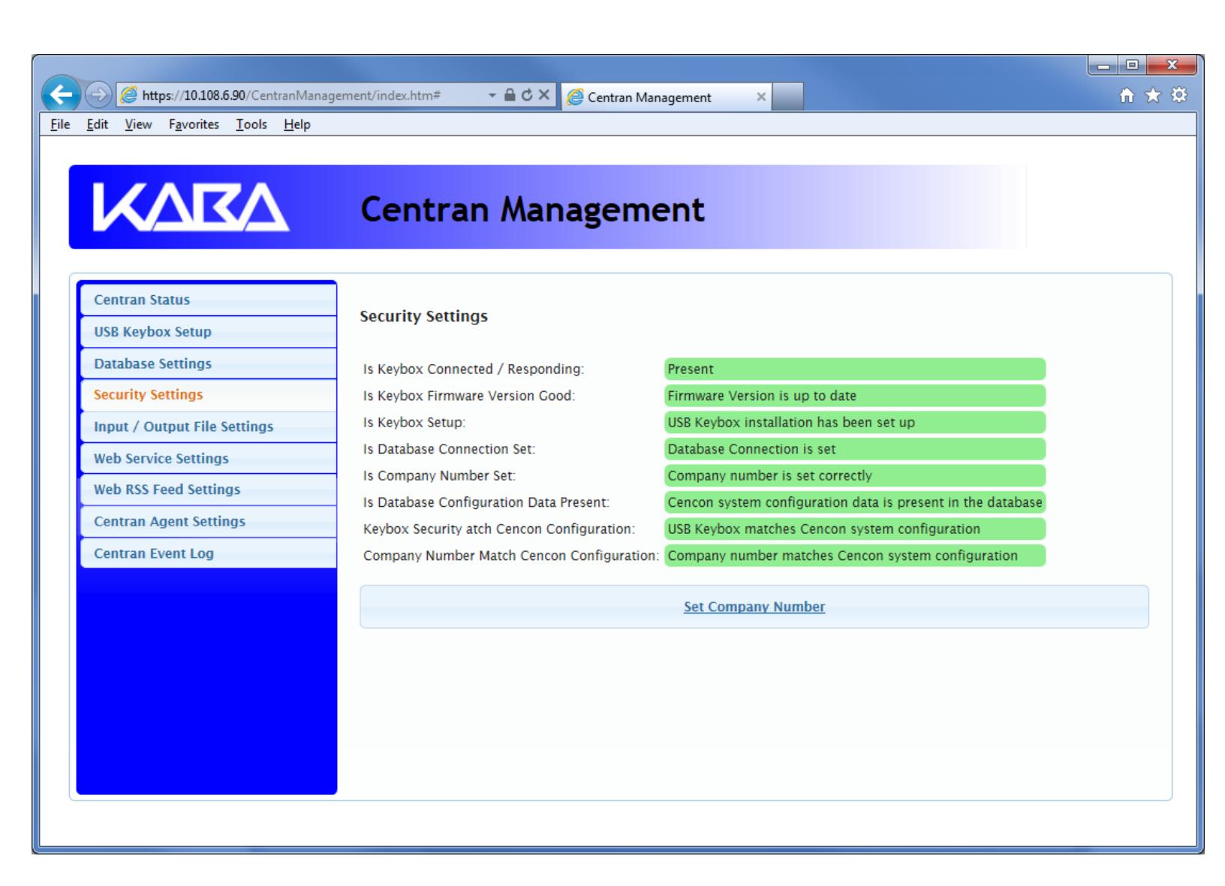The image size is (1225, 886).
Task: Open the Help menu
Action: click(x=296, y=125)
